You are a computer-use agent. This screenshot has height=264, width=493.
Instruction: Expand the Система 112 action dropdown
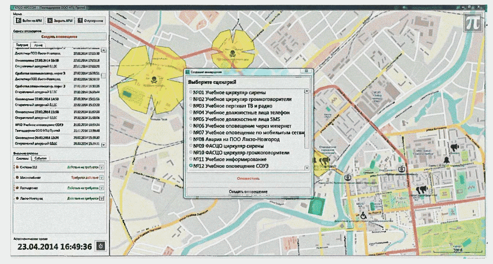click(x=102, y=167)
